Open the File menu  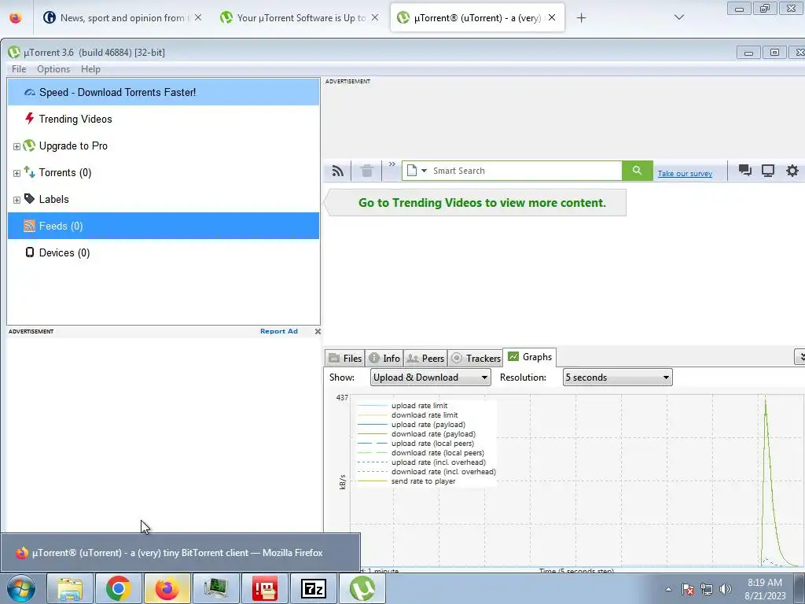click(19, 69)
